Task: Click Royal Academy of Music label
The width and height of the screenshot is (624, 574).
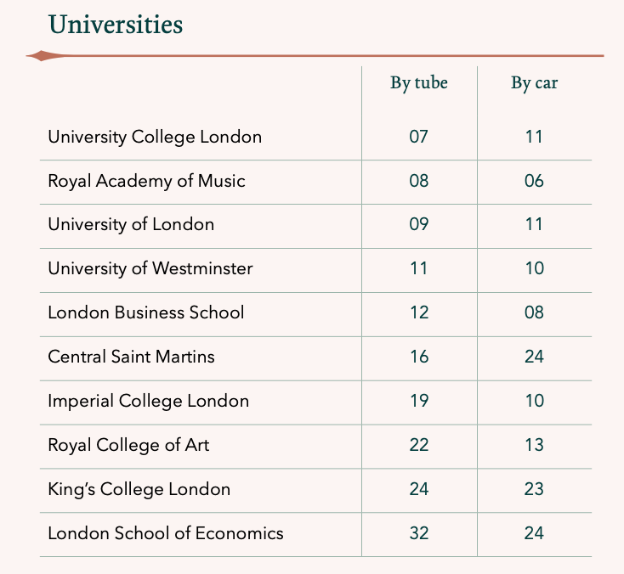Action: click(x=146, y=181)
